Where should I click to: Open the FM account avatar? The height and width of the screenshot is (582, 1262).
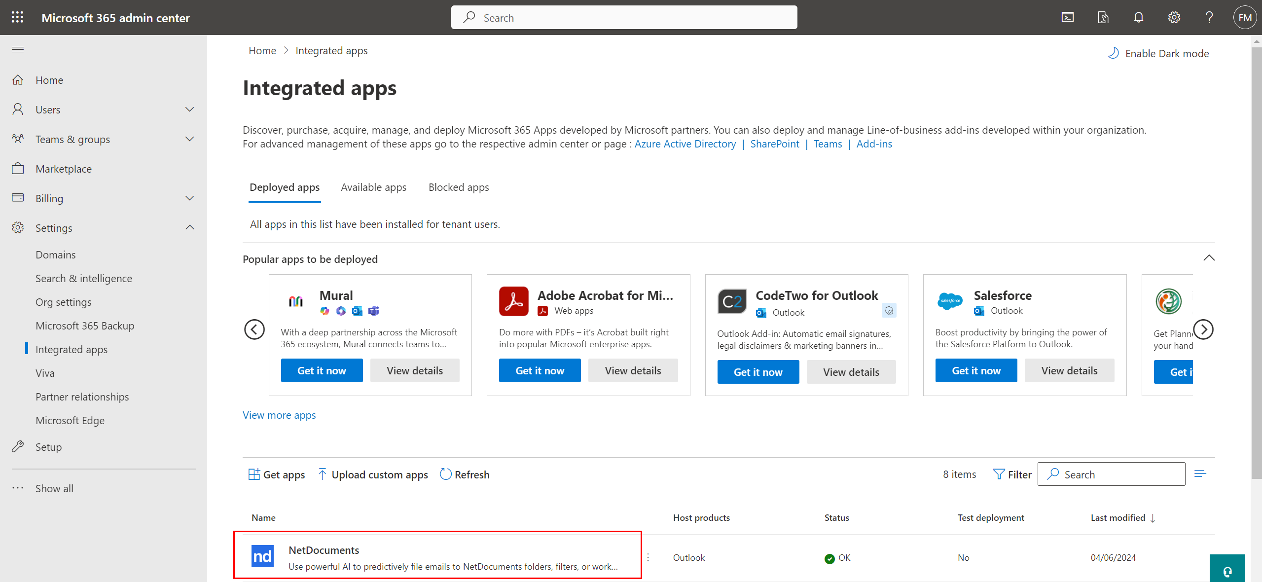pyautogui.click(x=1245, y=18)
